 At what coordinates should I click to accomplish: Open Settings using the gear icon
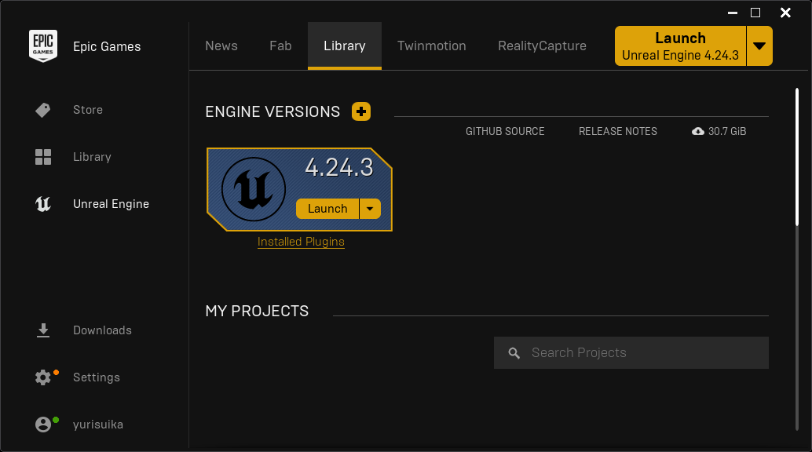click(x=43, y=377)
